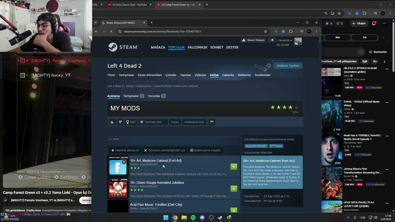
Task: Bookmark the Steam workshop page
Action: point(265,31)
